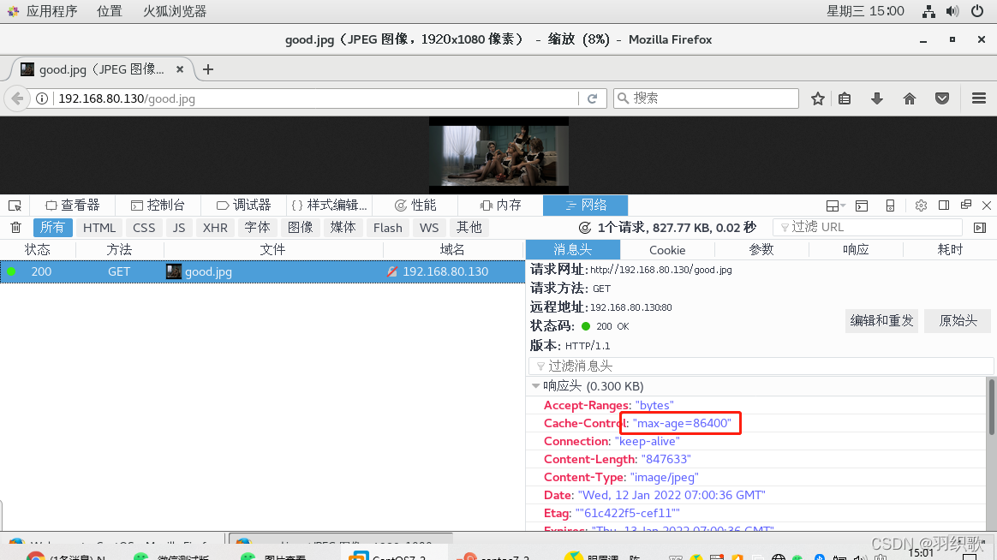Toggle the network details pane icon
Image resolution: width=997 pixels, height=560 pixels.
click(980, 228)
